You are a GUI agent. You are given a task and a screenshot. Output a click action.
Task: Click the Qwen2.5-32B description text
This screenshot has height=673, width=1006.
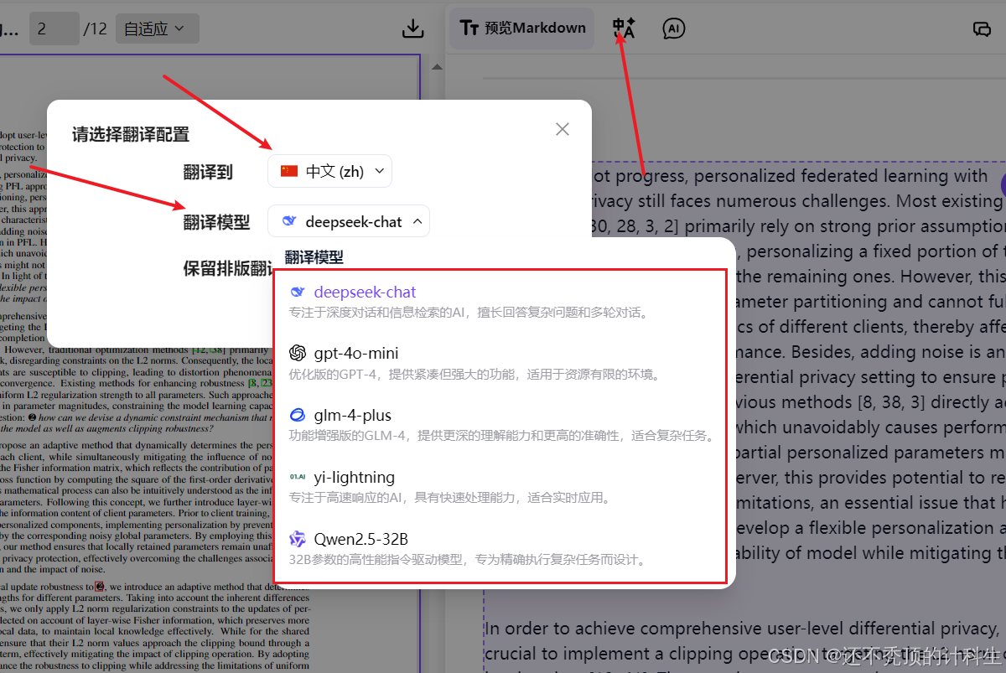[469, 559]
